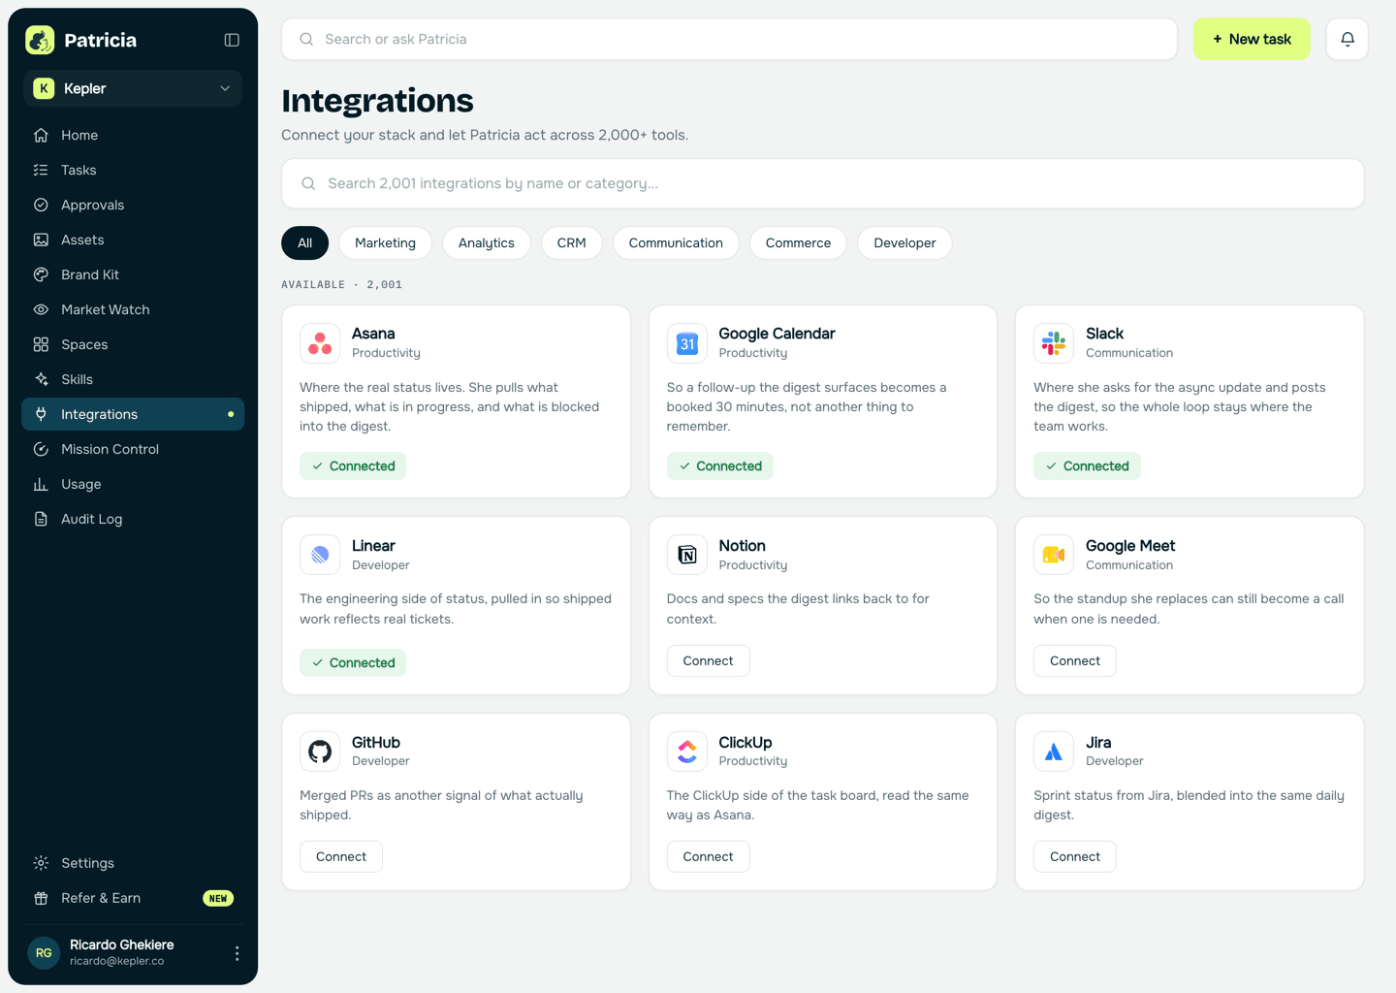Filter by Analytics category
The height and width of the screenshot is (993, 1396).
pyautogui.click(x=487, y=243)
